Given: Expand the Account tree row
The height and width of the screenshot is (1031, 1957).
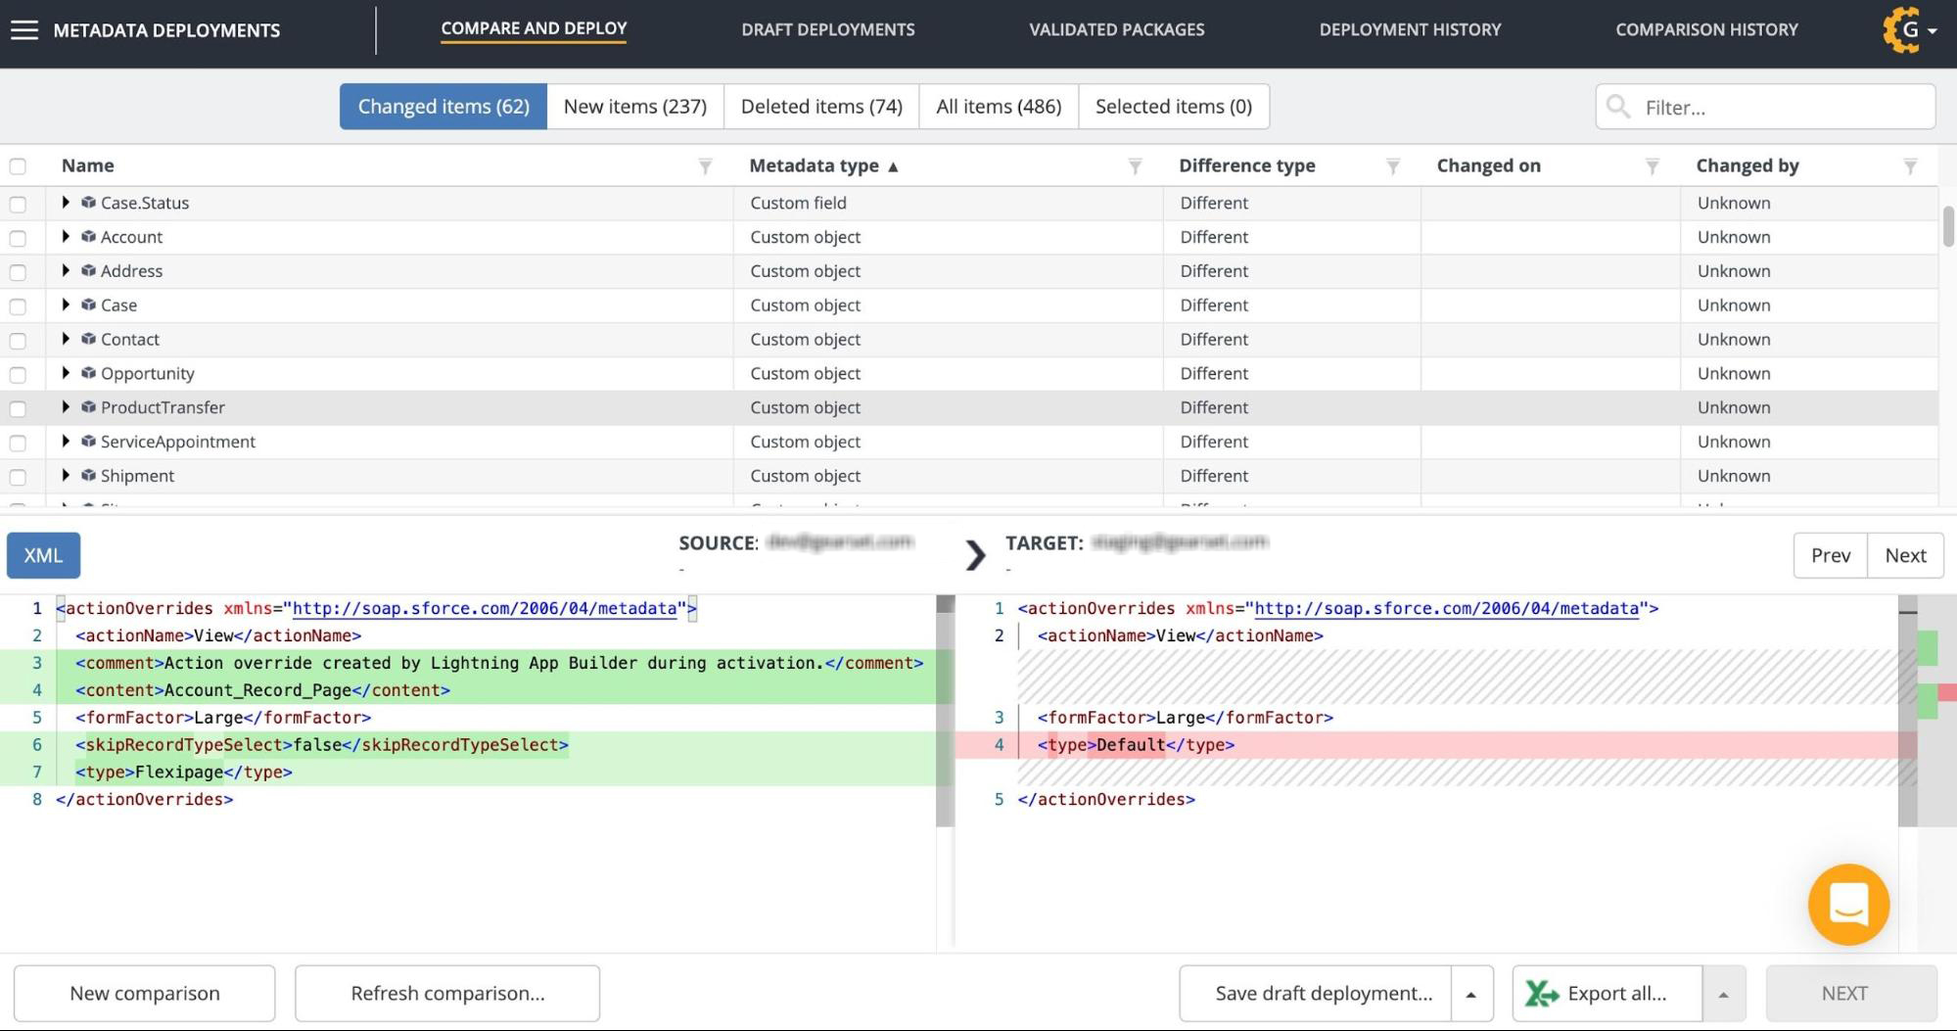Looking at the screenshot, I should (66, 237).
